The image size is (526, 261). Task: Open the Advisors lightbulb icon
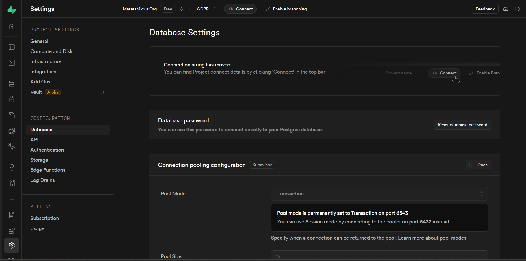(12, 167)
